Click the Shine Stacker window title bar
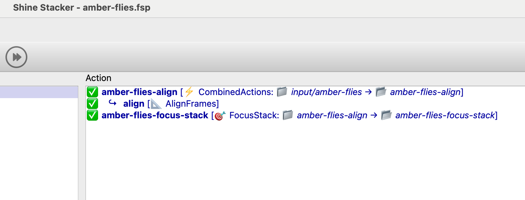The width and height of the screenshot is (525, 200). point(82,8)
